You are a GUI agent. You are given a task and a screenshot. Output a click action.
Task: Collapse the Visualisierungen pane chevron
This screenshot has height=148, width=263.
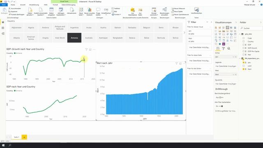236,22
